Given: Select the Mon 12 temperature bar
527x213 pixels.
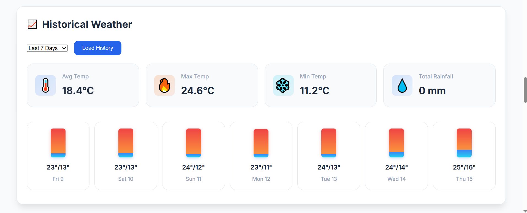Looking at the screenshot, I should tap(261, 143).
